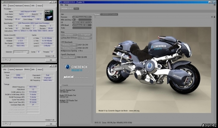The width and height of the screenshot is (218, 128).
Task: Click the small icon beneath CINEBENCH's close button
Action: click(215, 5)
